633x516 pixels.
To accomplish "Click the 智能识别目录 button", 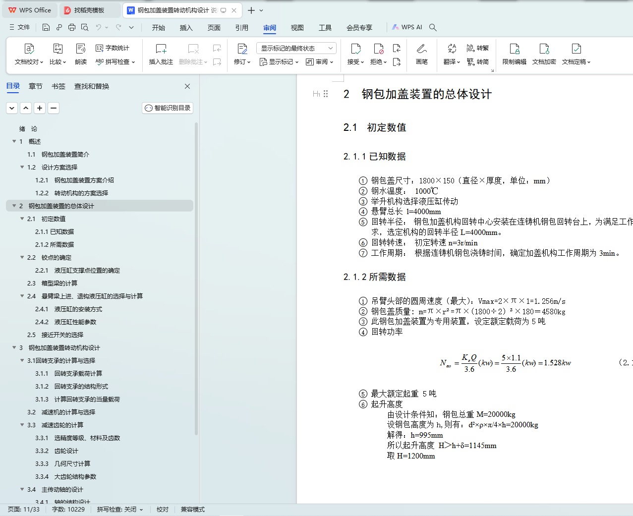I will tap(168, 108).
